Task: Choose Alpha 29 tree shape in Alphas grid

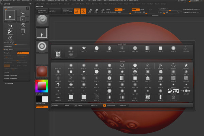Action: point(148,79)
